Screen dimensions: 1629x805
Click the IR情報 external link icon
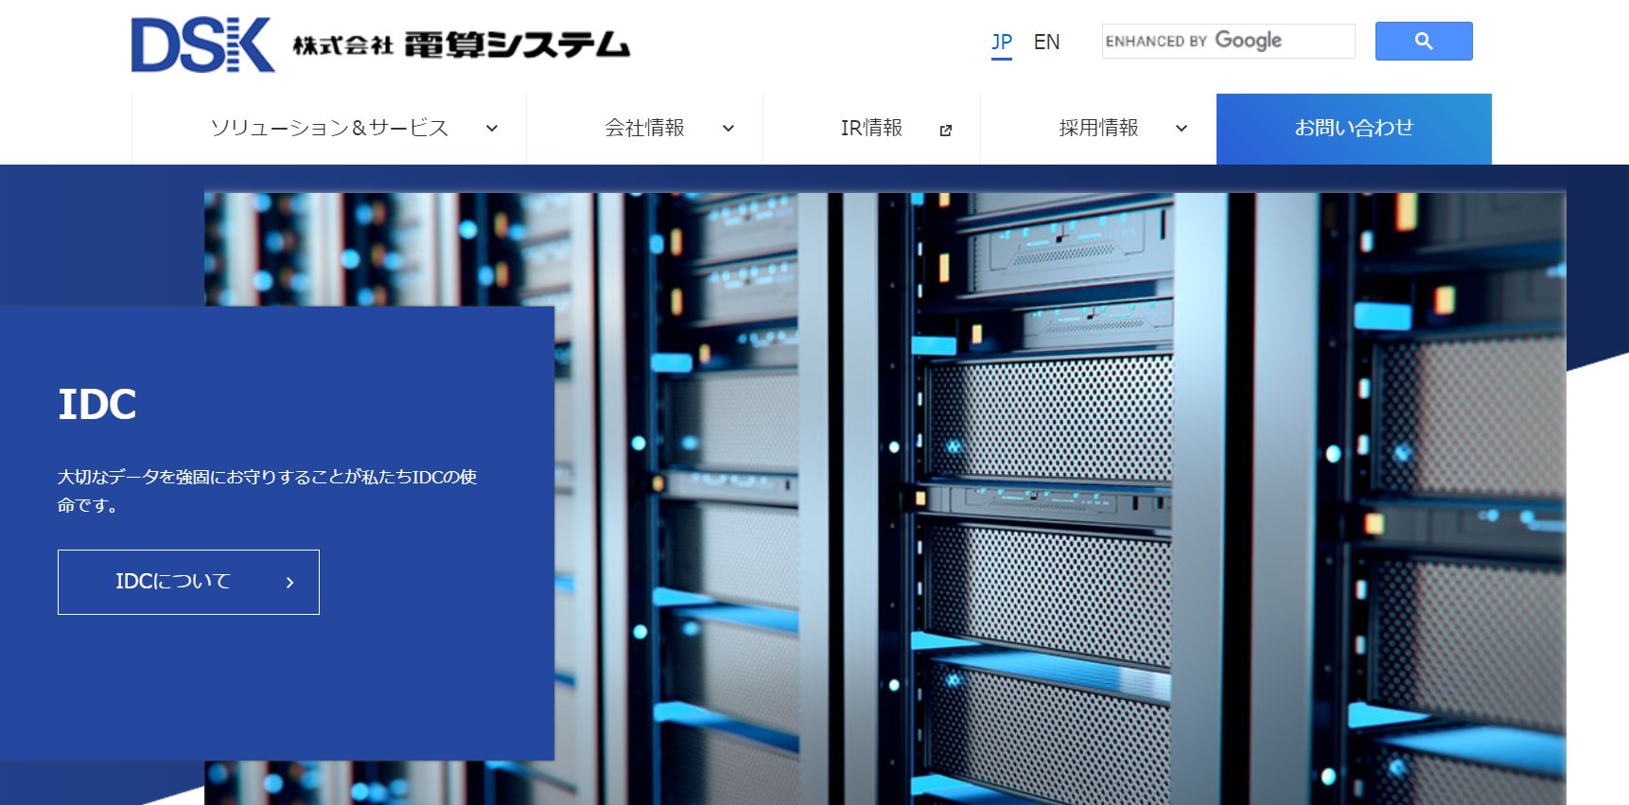point(945,131)
